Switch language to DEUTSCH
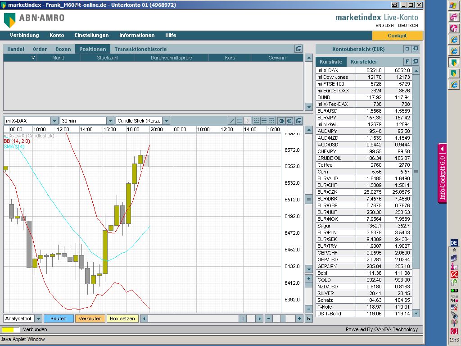 (408, 26)
